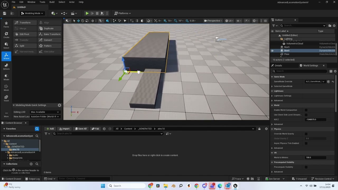Activate the Split tool

25,46
